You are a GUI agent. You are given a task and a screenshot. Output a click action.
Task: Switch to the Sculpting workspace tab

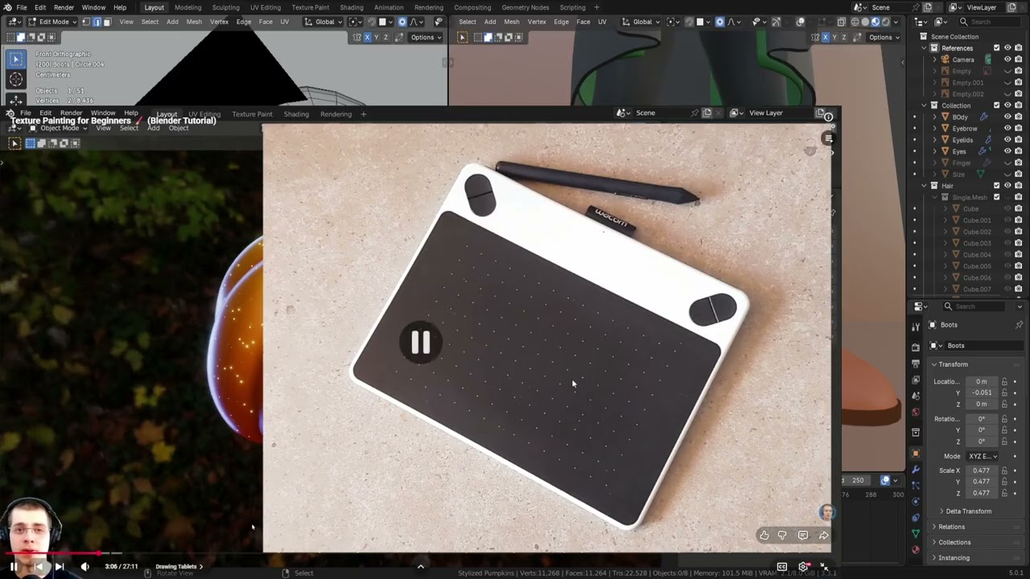(x=225, y=7)
